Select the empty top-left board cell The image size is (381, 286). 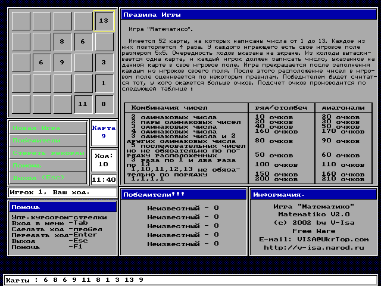(21, 21)
